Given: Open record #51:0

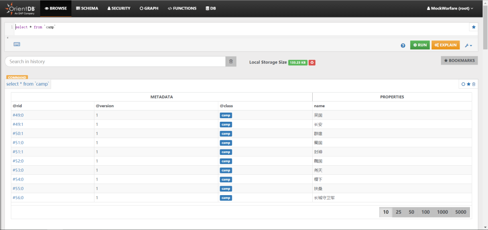Looking at the screenshot, I should click(x=18, y=143).
